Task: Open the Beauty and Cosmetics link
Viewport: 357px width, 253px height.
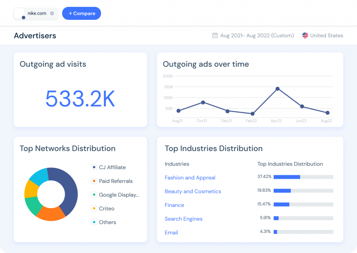Action: (193, 191)
